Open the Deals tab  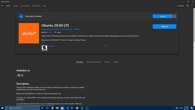[45, 6]
